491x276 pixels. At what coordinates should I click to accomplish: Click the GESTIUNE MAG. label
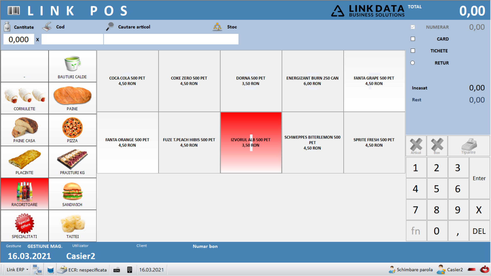(45, 246)
